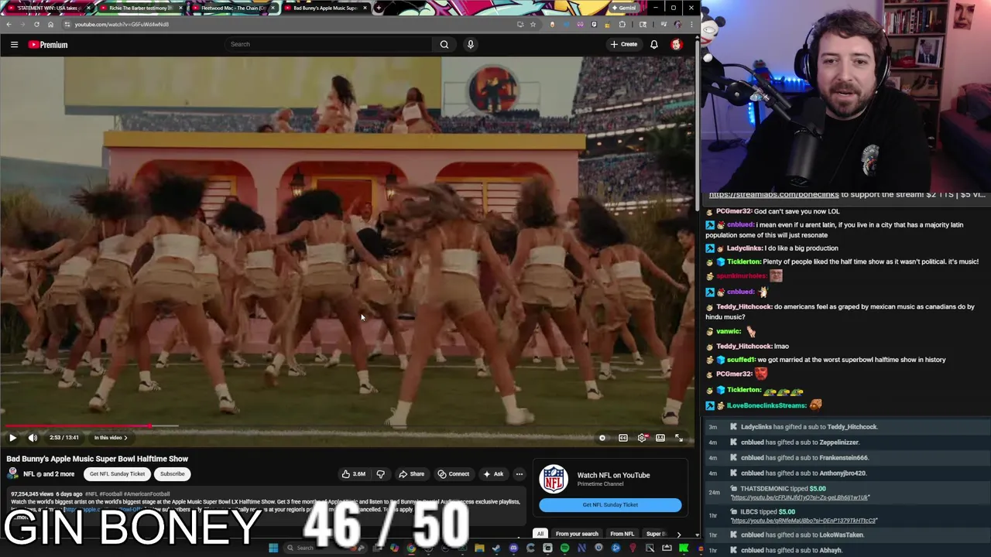Switch to 'STATEMENT WIN: USA takes' tab

48,8
